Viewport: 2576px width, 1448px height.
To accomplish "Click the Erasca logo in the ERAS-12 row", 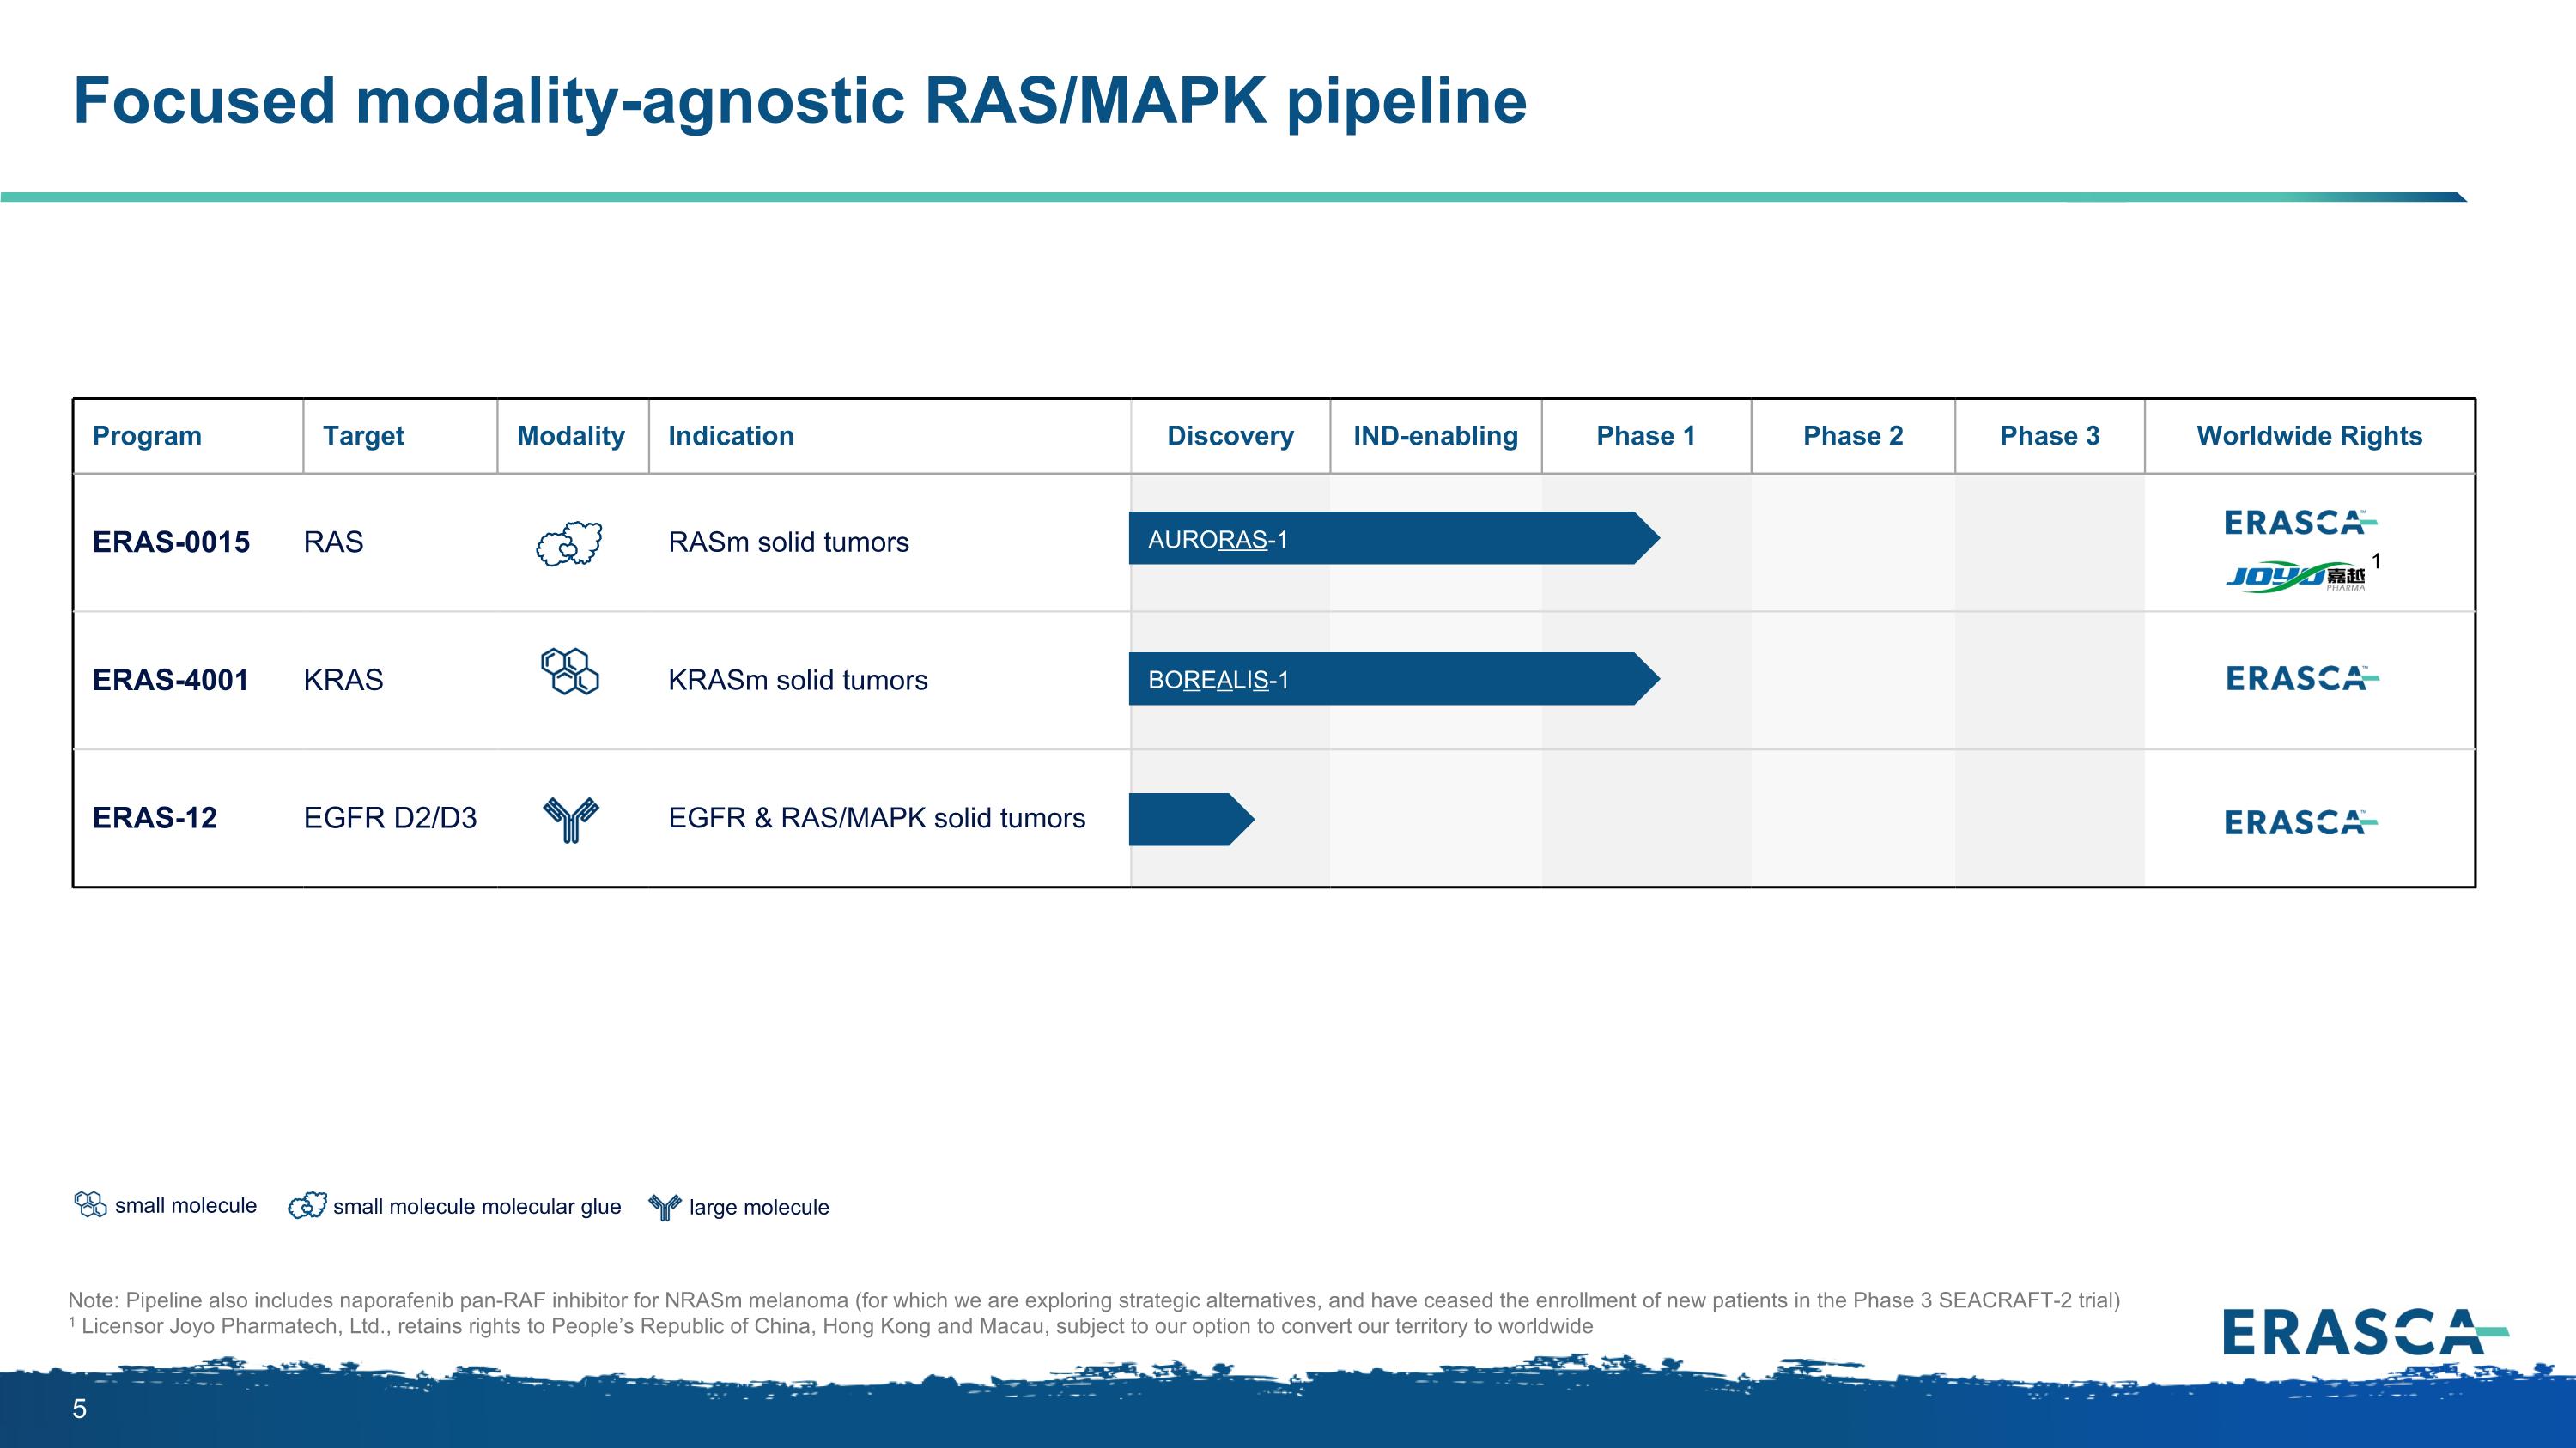I will pos(2300,822).
